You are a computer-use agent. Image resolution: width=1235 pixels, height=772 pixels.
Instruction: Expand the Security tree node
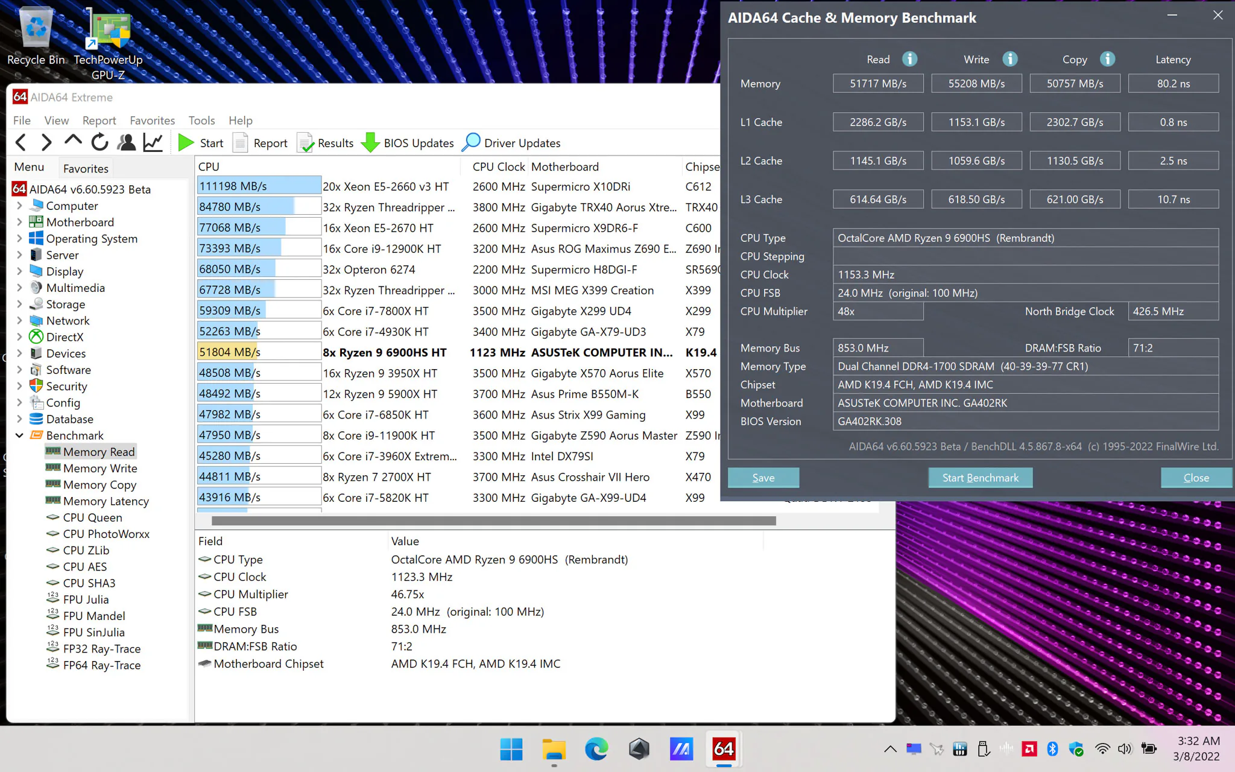coord(19,386)
